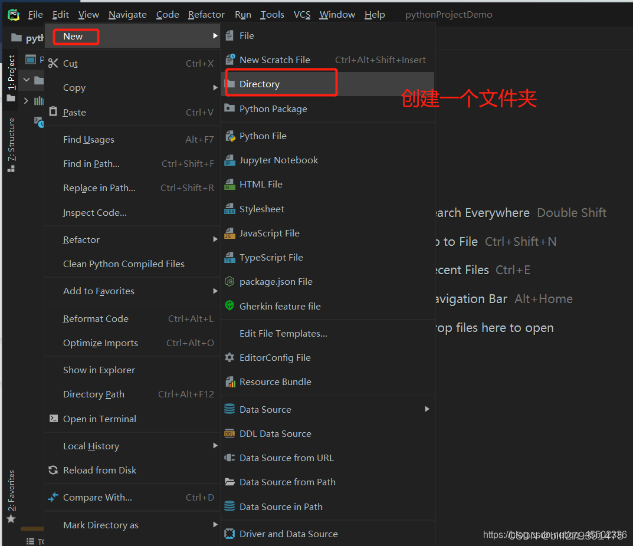Choose Replace in Path...
This screenshot has height=546, width=633.
(x=133, y=188)
